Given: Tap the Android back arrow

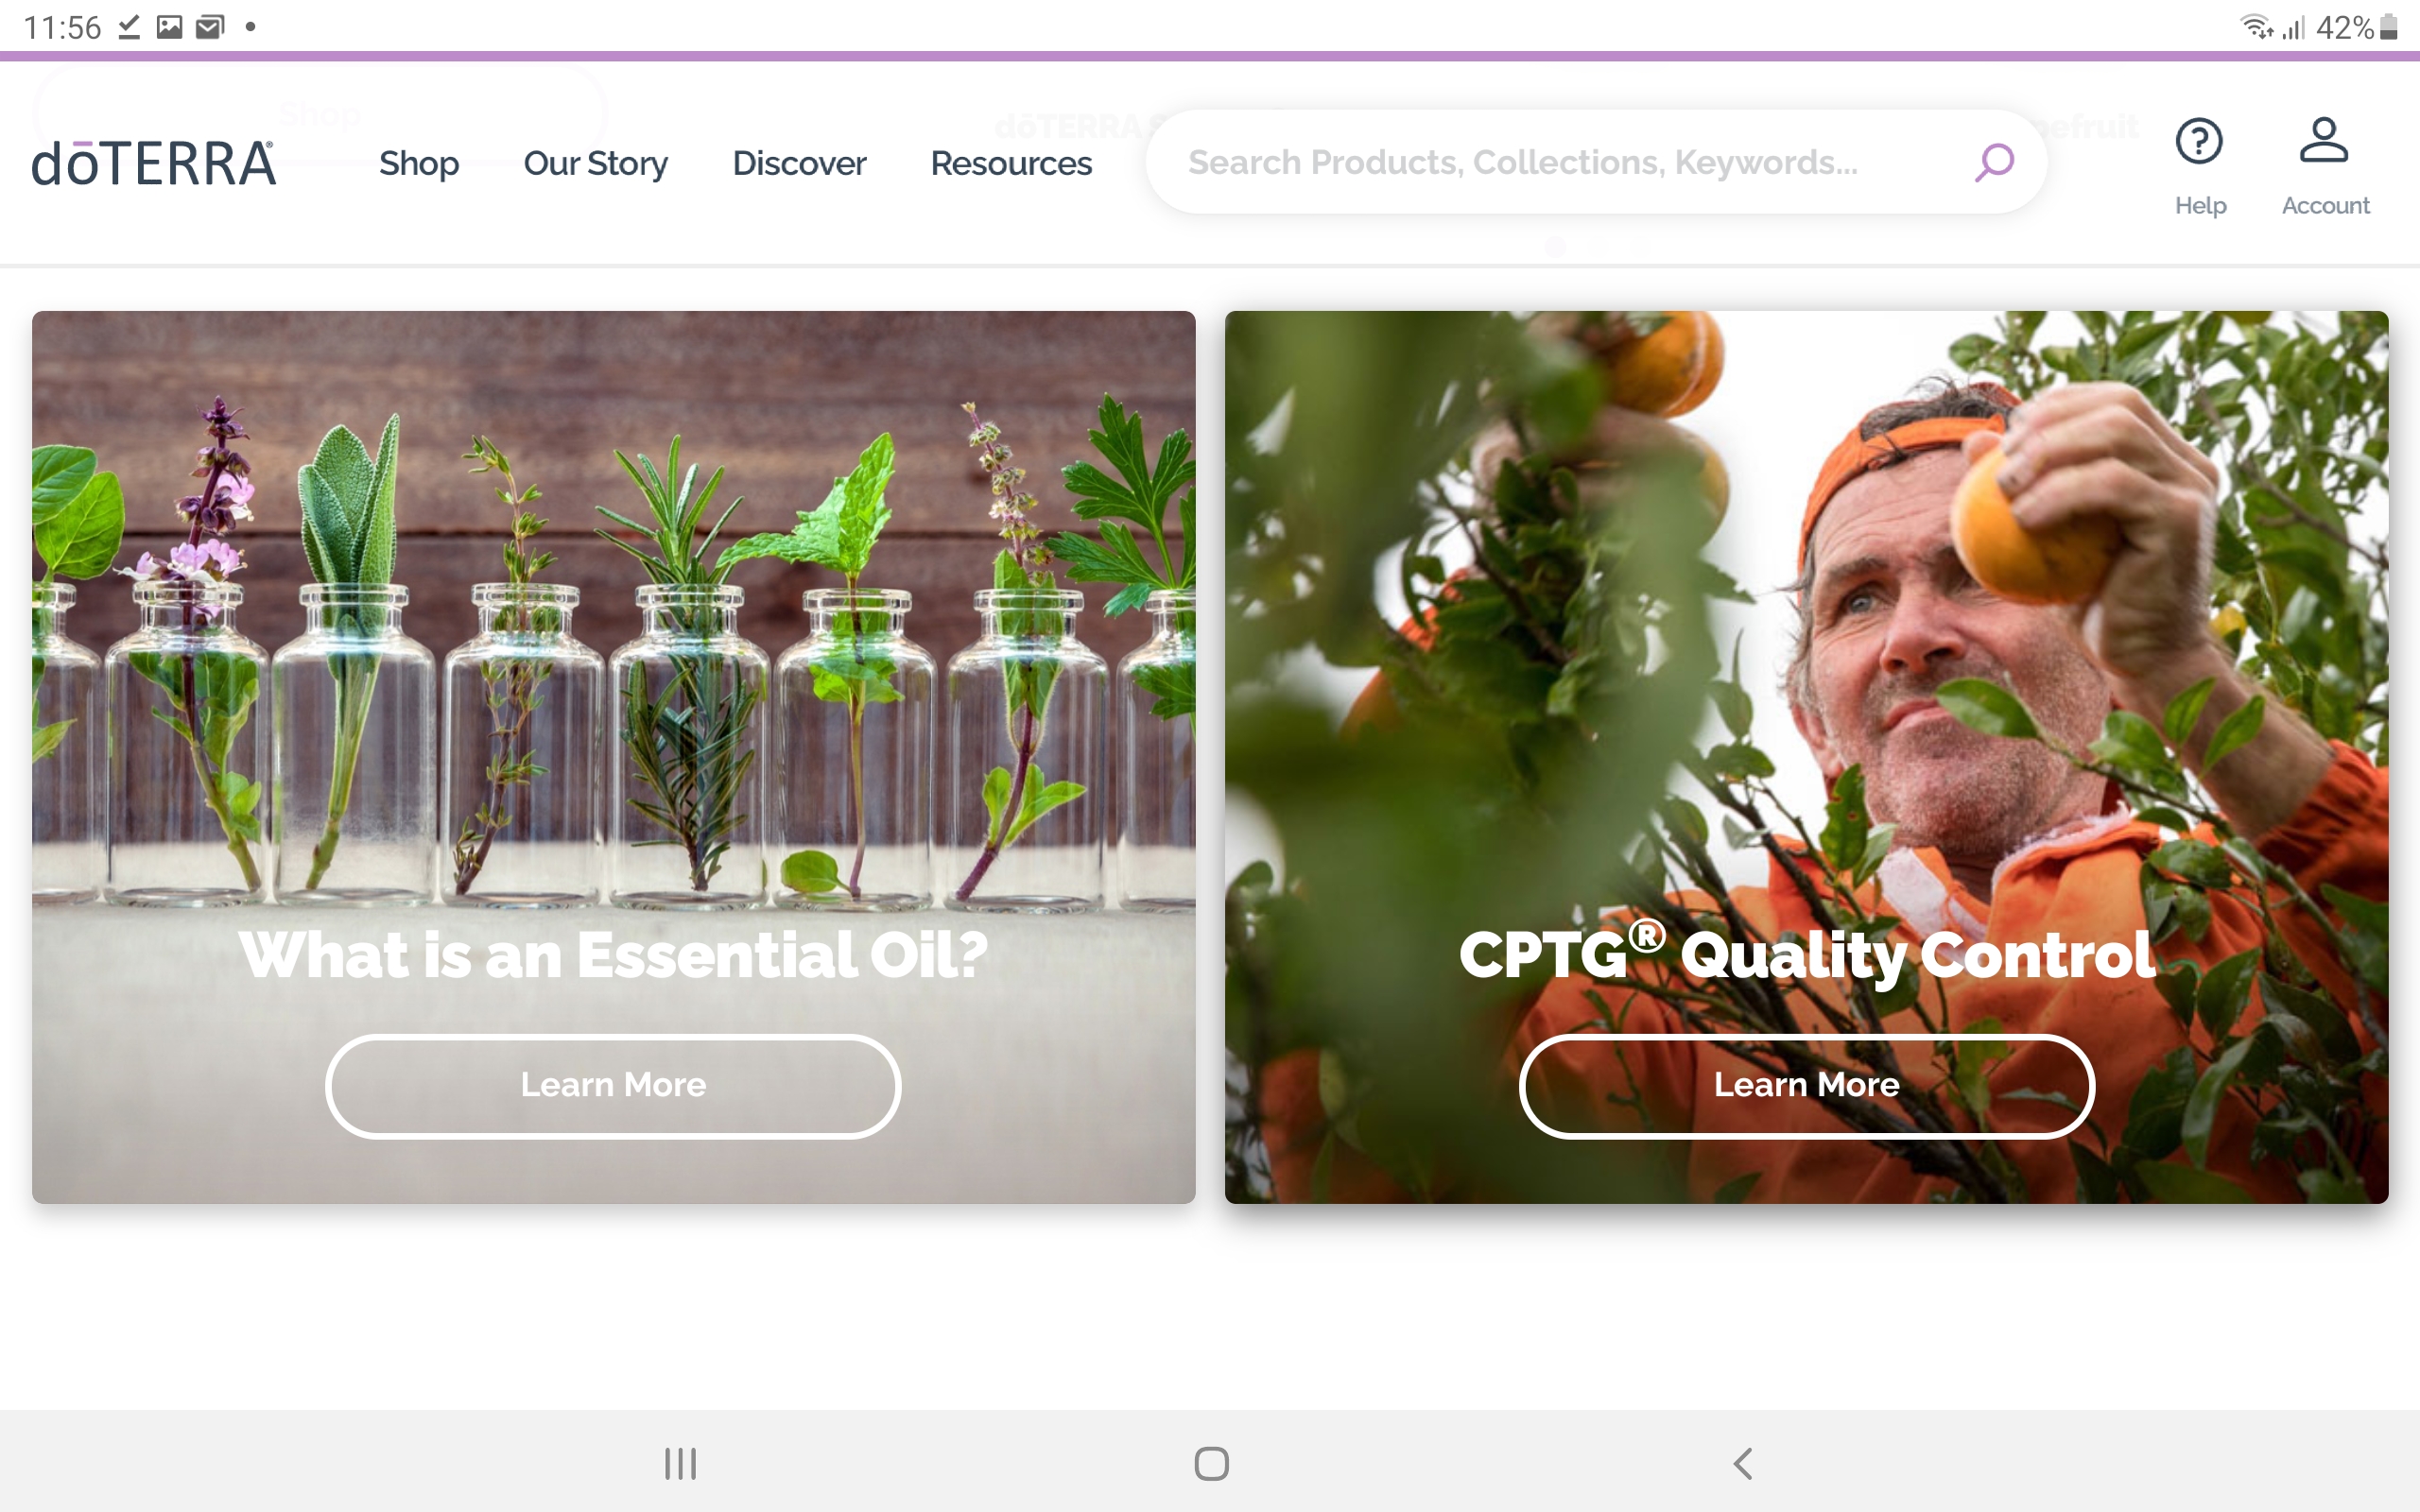Looking at the screenshot, I should [x=1742, y=1463].
